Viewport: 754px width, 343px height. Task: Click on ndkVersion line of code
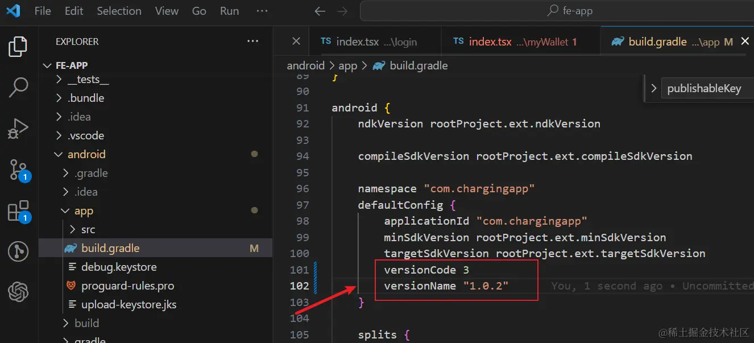coord(479,123)
